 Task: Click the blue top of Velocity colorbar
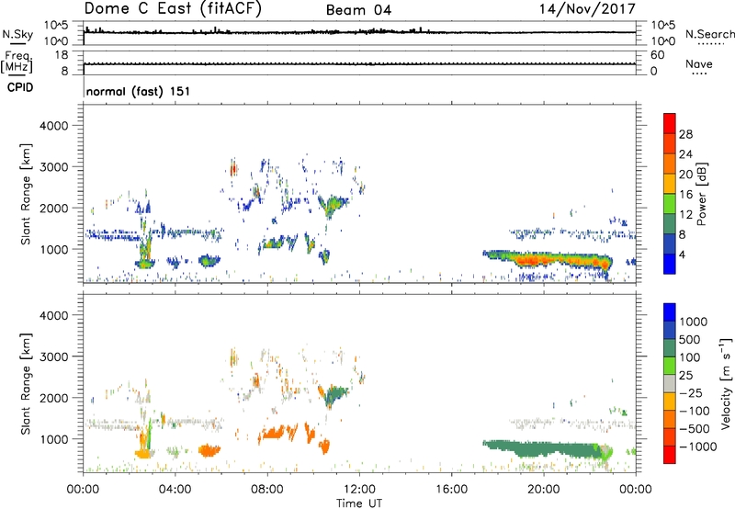pos(670,312)
